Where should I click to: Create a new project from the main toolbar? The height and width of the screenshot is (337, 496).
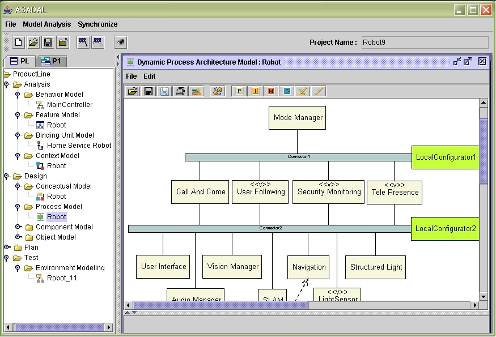pos(18,42)
